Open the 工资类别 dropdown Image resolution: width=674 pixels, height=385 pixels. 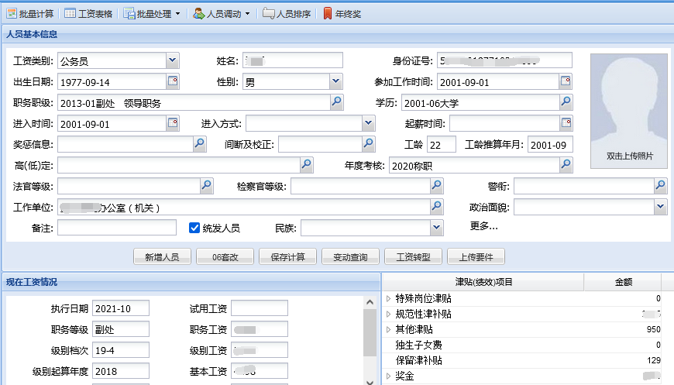tap(172, 60)
